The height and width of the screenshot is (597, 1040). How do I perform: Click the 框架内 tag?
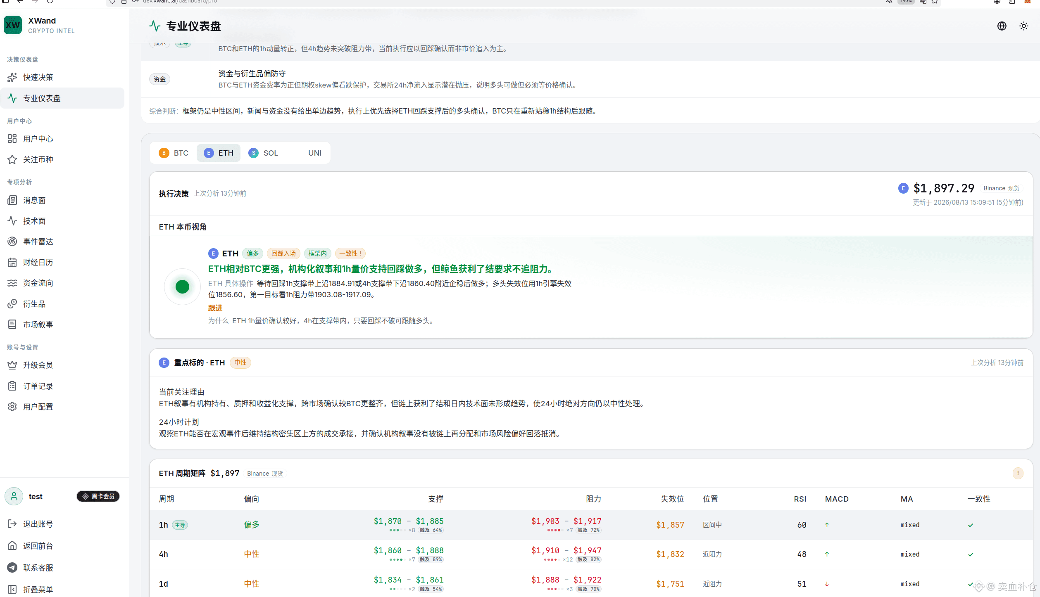coord(317,253)
